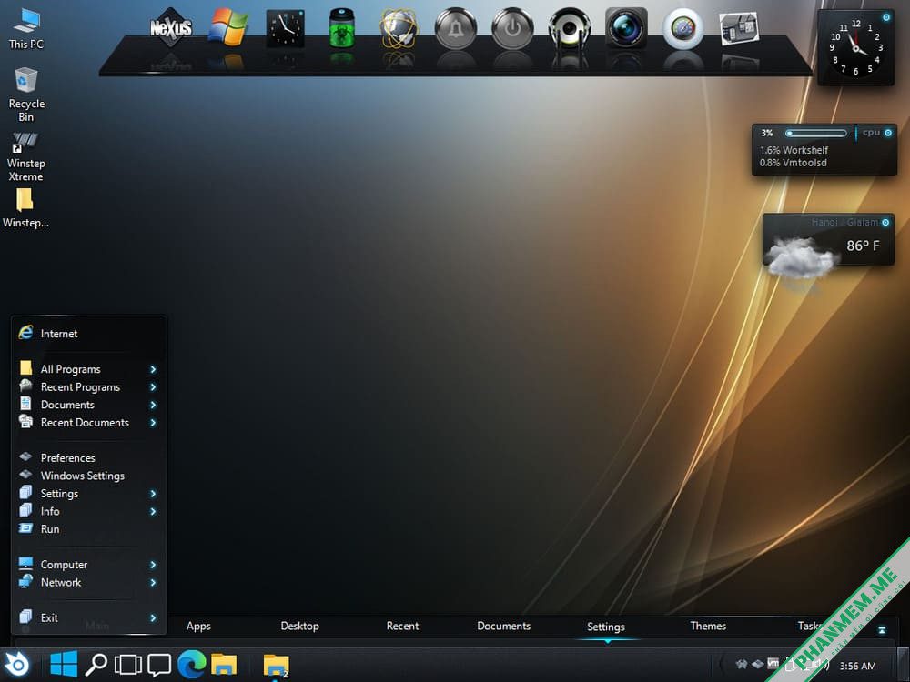
Task: Expand the Exit submenu arrow
Action: pos(153,618)
